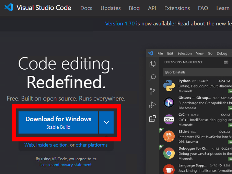Click the star badge on Debugger for Chrome
Screen dimensions: 232x174
tap(161, 146)
